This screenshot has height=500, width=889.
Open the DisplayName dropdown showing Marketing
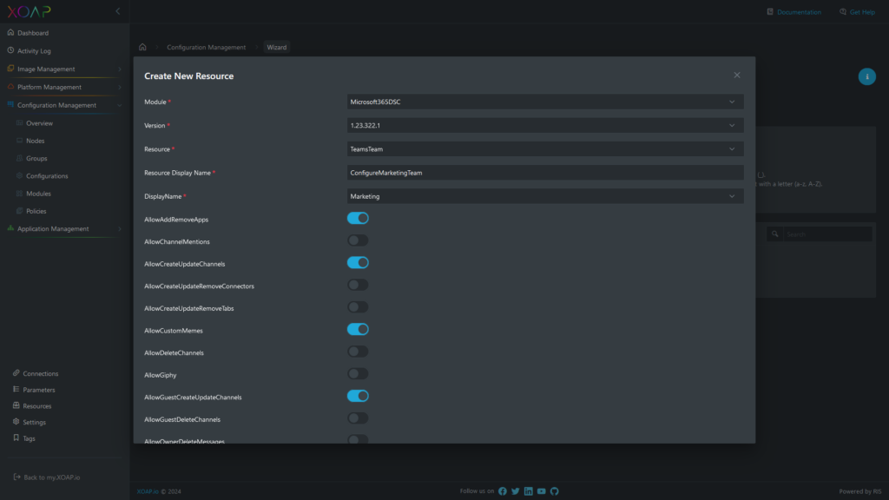click(x=545, y=196)
